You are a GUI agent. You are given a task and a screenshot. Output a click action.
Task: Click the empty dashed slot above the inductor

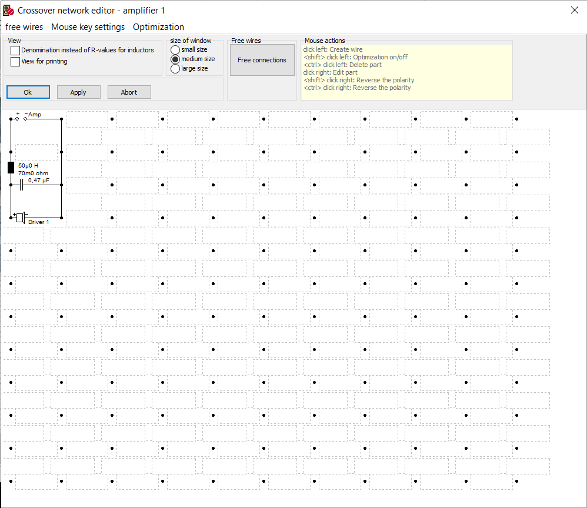tap(36, 152)
